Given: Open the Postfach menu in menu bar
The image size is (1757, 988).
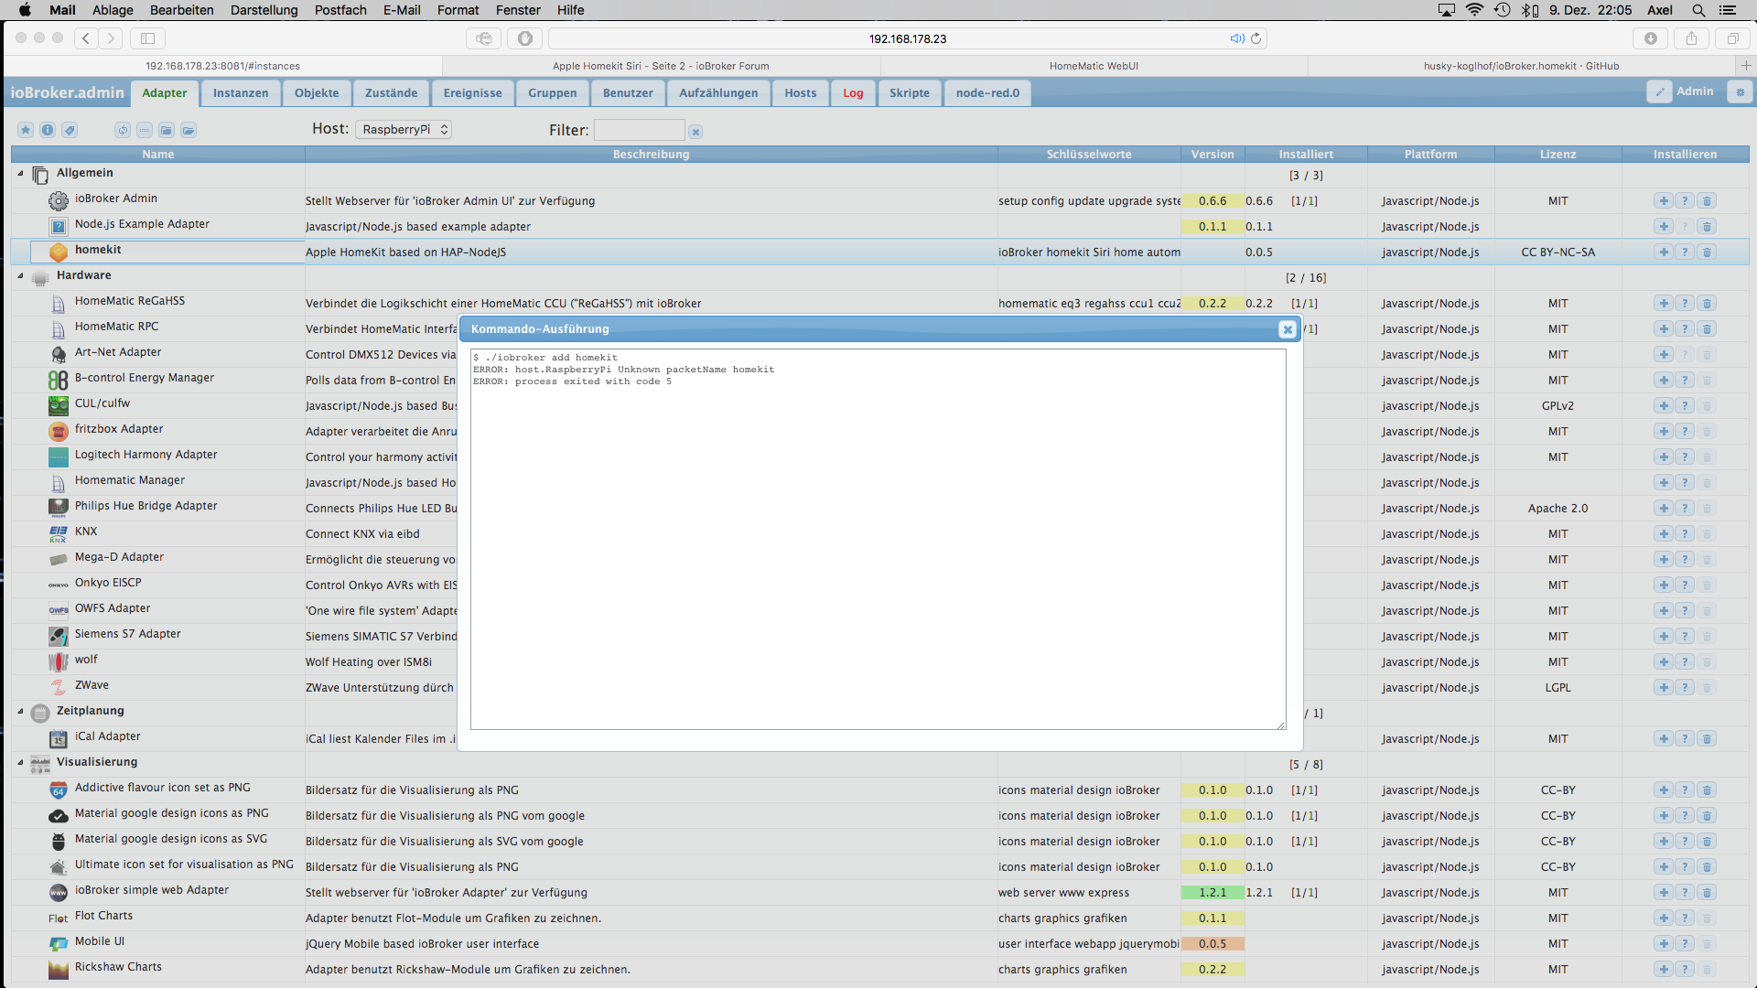Looking at the screenshot, I should pos(340,10).
